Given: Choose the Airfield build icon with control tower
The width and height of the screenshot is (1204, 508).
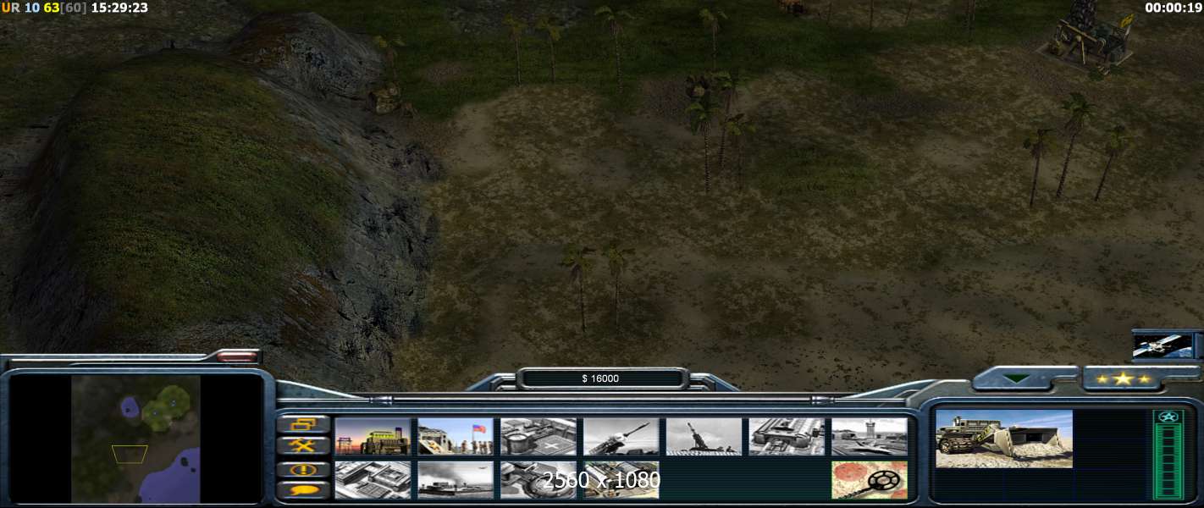Looking at the screenshot, I should pyautogui.click(x=870, y=436).
